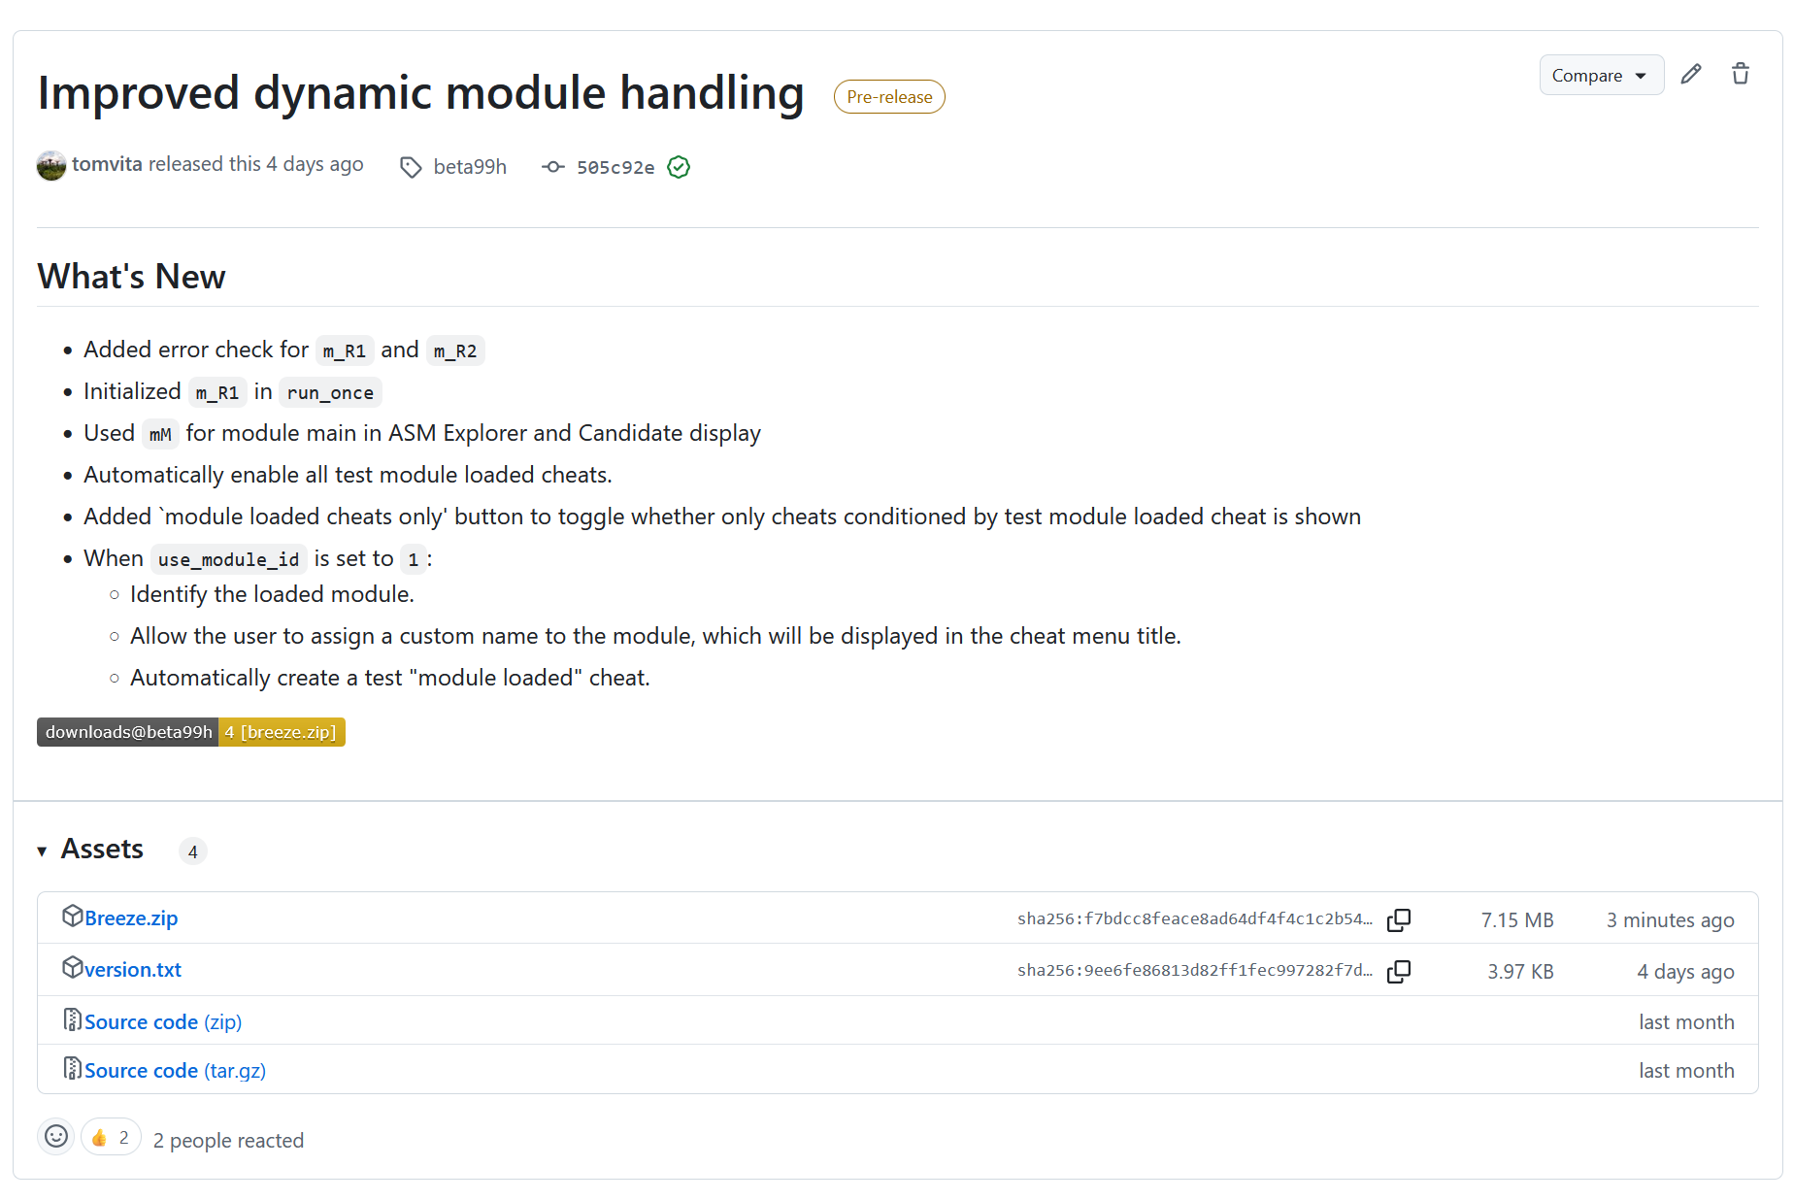Click the pencil edit release icon
The height and width of the screenshot is (1201, 1794).
pyautogui.click(x=1691, y=75)
